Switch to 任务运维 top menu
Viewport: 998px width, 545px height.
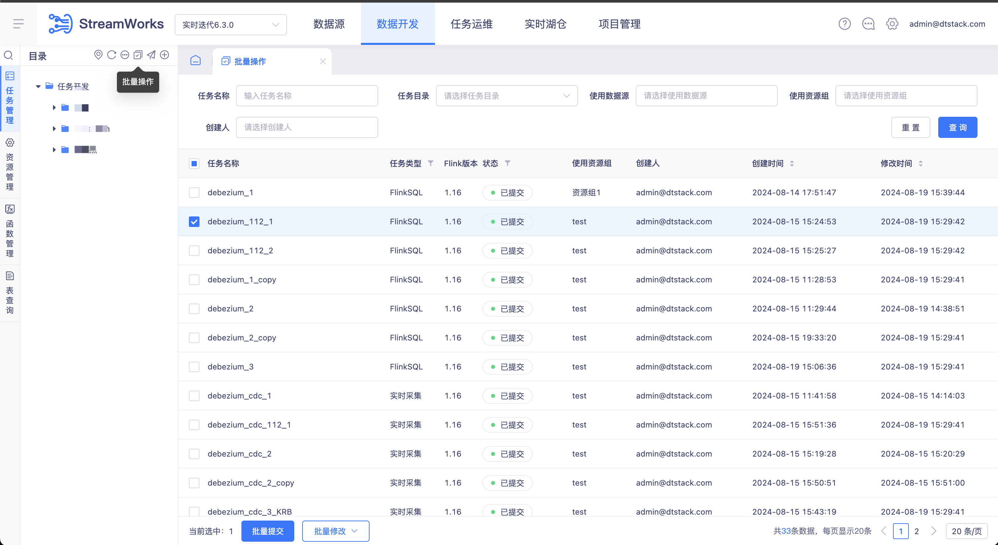pos(472,24)
